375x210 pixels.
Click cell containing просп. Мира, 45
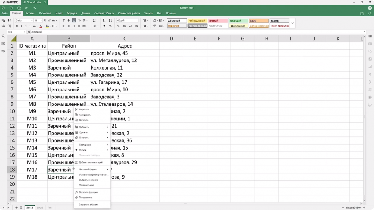(125, 53)
